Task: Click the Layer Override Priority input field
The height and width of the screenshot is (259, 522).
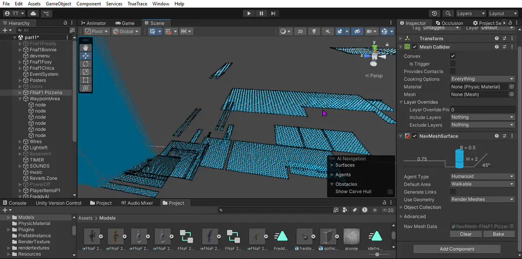Action: pos(483,110)
